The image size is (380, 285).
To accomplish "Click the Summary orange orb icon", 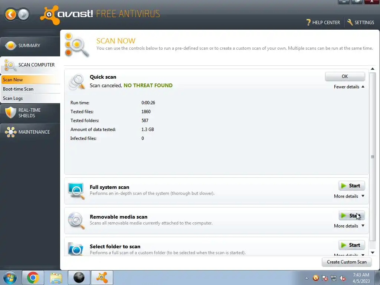I will [11, 46].
